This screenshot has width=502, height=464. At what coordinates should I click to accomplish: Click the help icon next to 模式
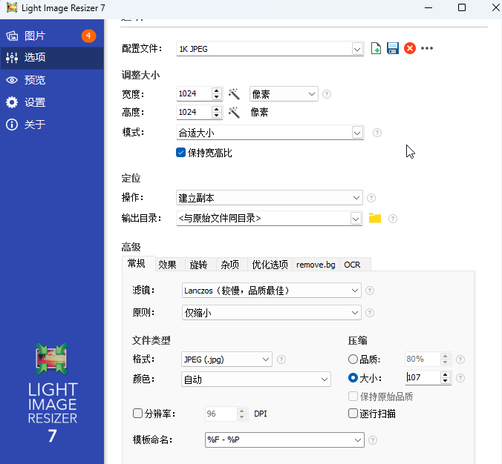tap(377, 133)
